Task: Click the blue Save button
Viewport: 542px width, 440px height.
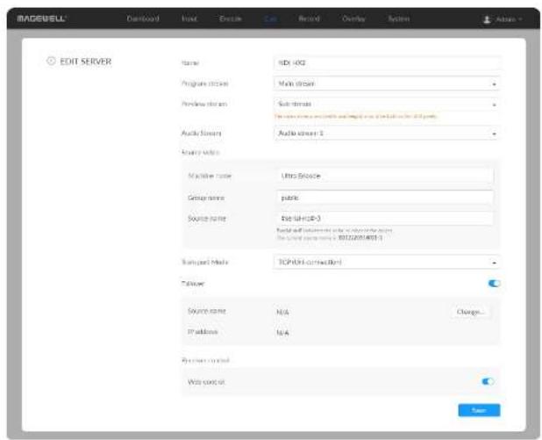Action: 479,410
